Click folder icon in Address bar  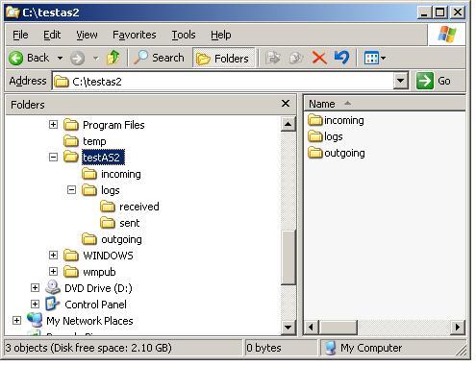click(62, 82)
